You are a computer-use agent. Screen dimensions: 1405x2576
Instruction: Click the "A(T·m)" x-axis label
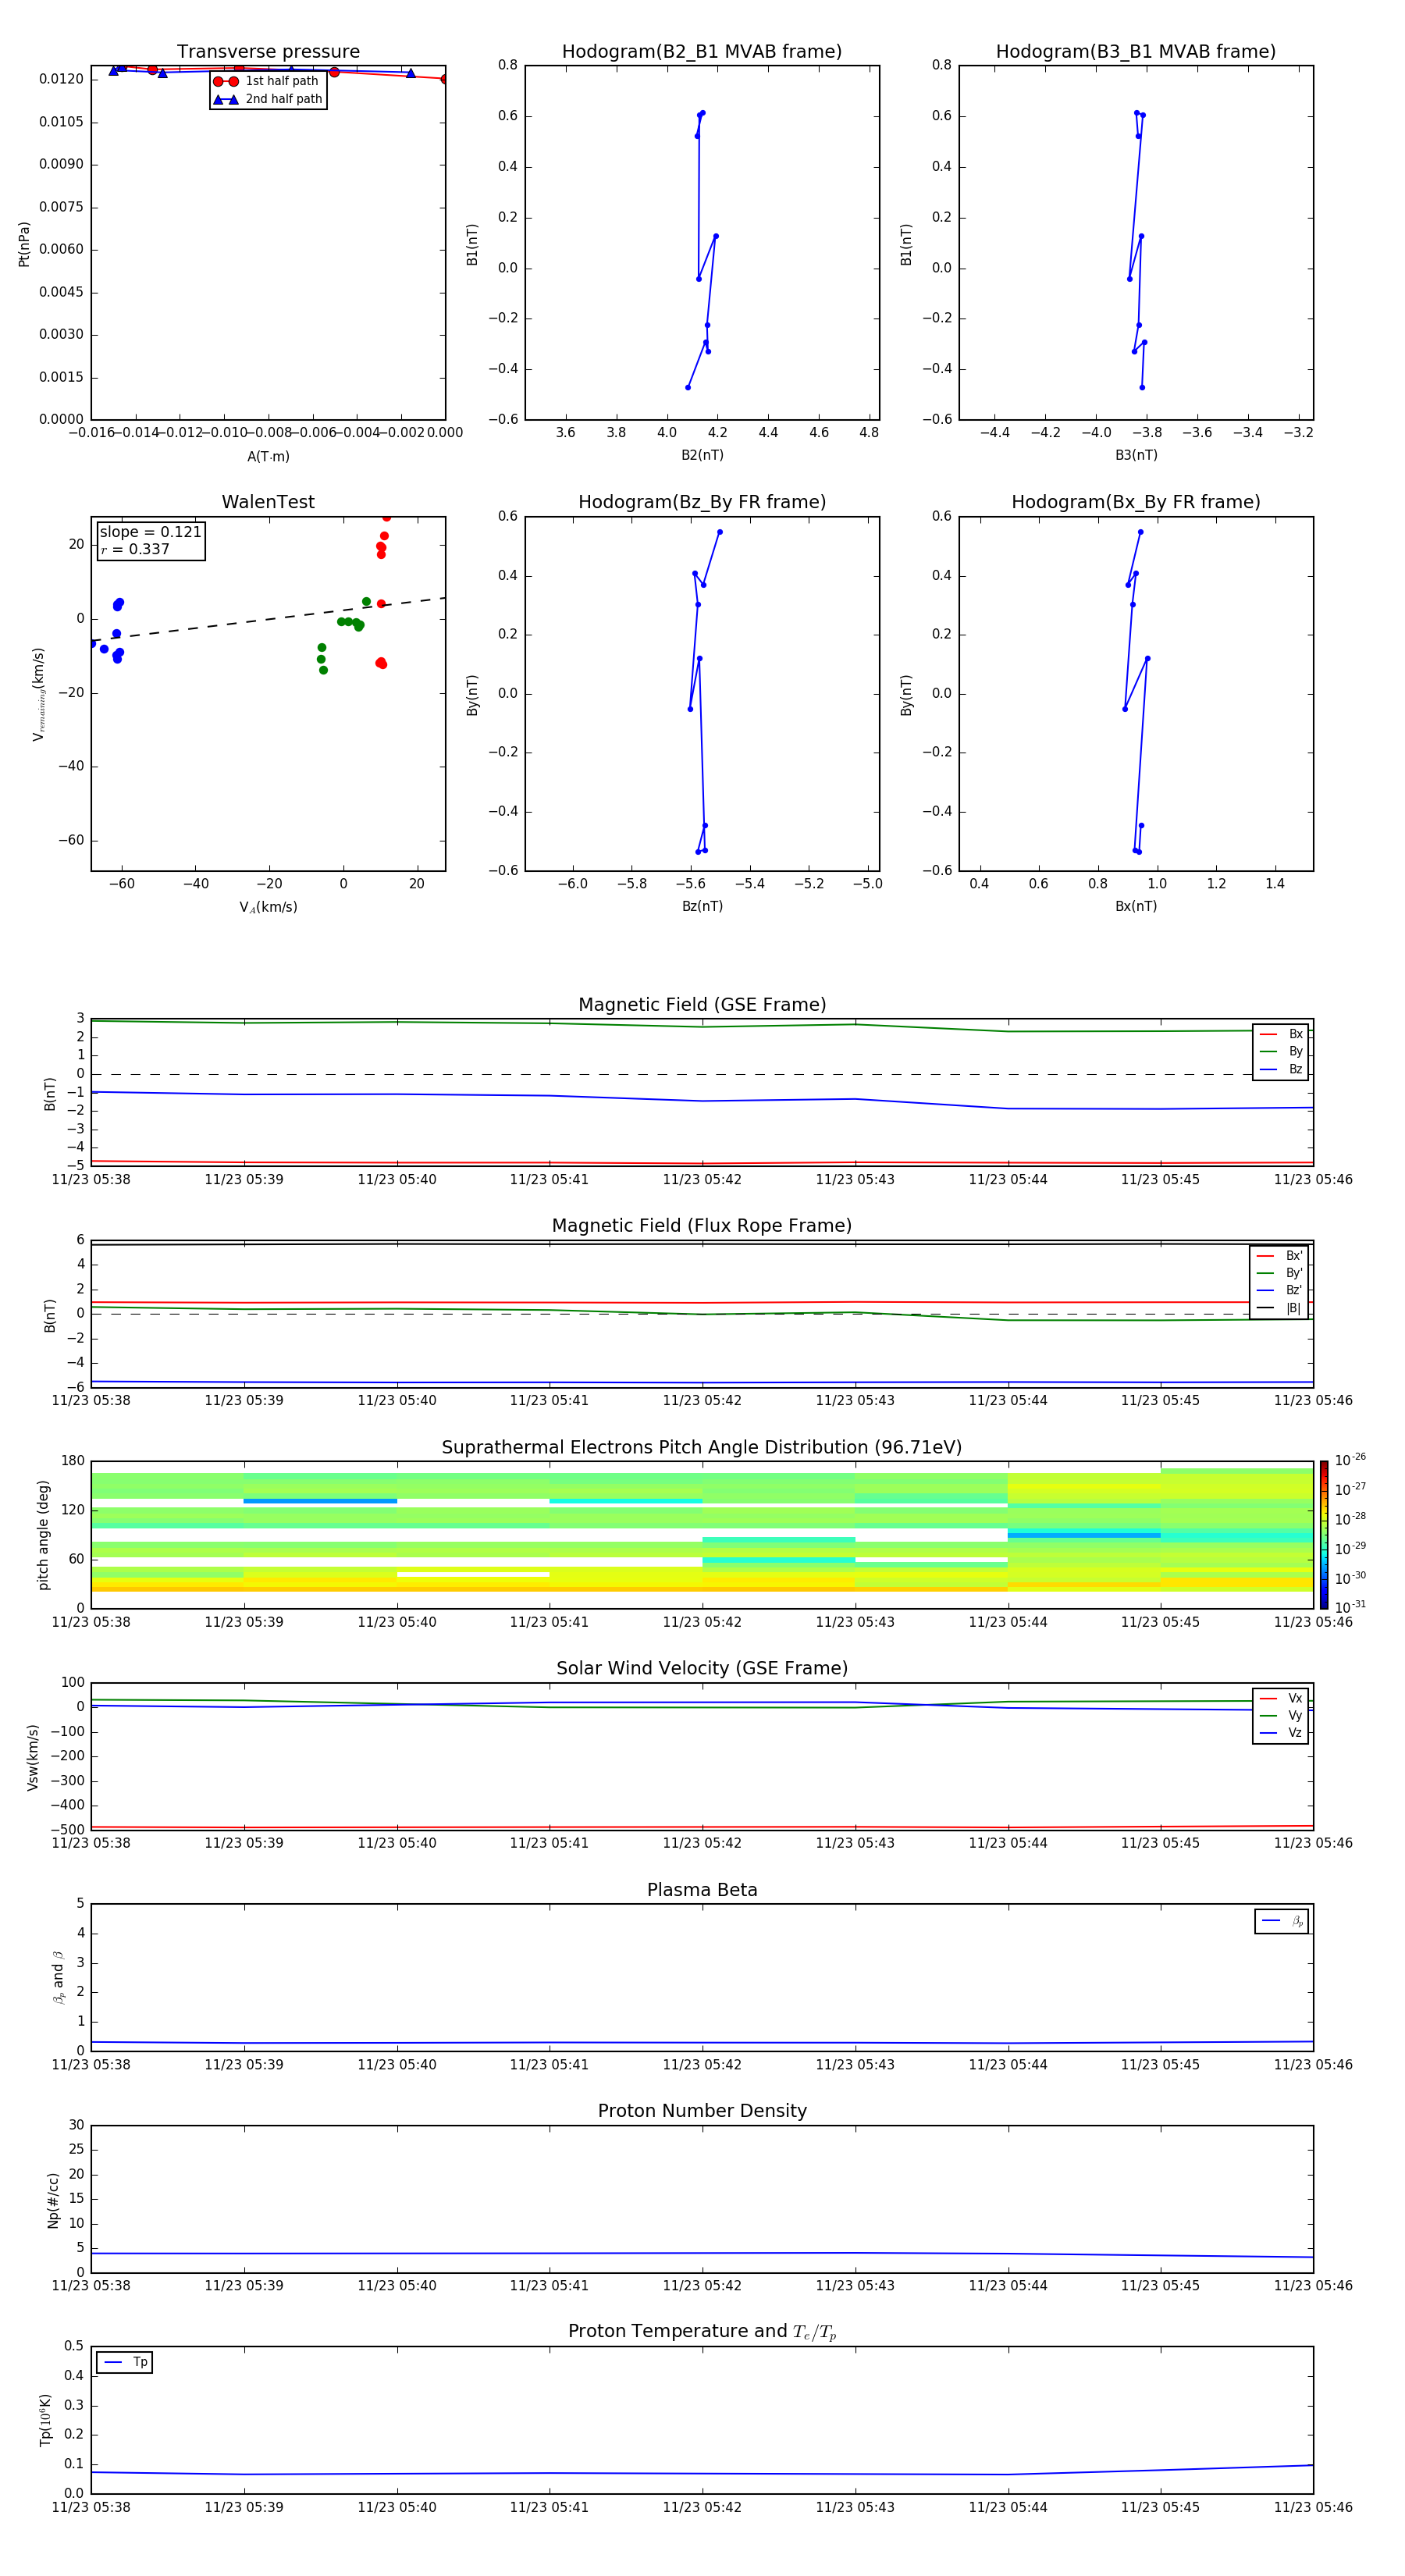click(268, 456)
